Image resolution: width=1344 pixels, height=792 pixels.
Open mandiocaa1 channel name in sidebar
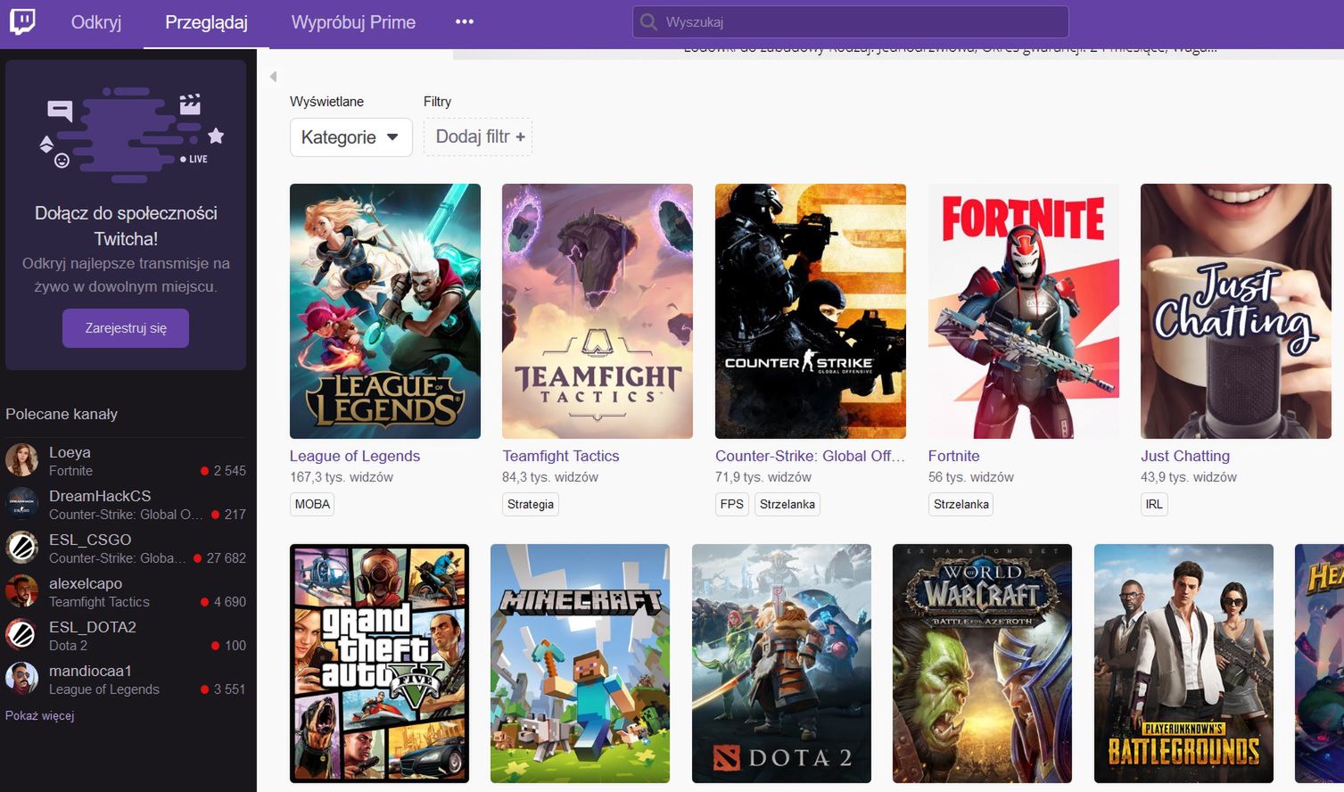tap(90, 671)
